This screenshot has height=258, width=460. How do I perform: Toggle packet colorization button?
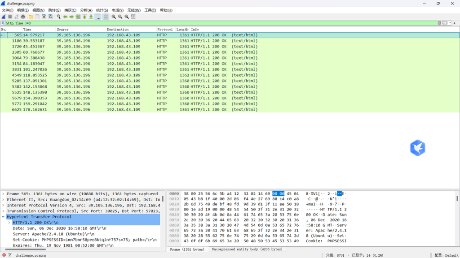[x=106, y=17]
